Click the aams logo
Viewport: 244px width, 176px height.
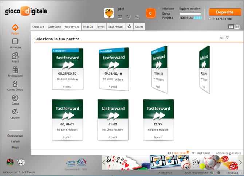71,163
